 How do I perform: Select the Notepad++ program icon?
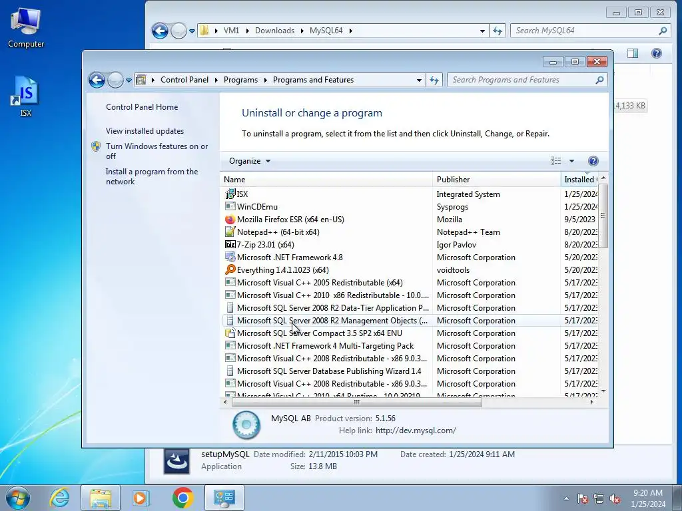pos(230,232)
